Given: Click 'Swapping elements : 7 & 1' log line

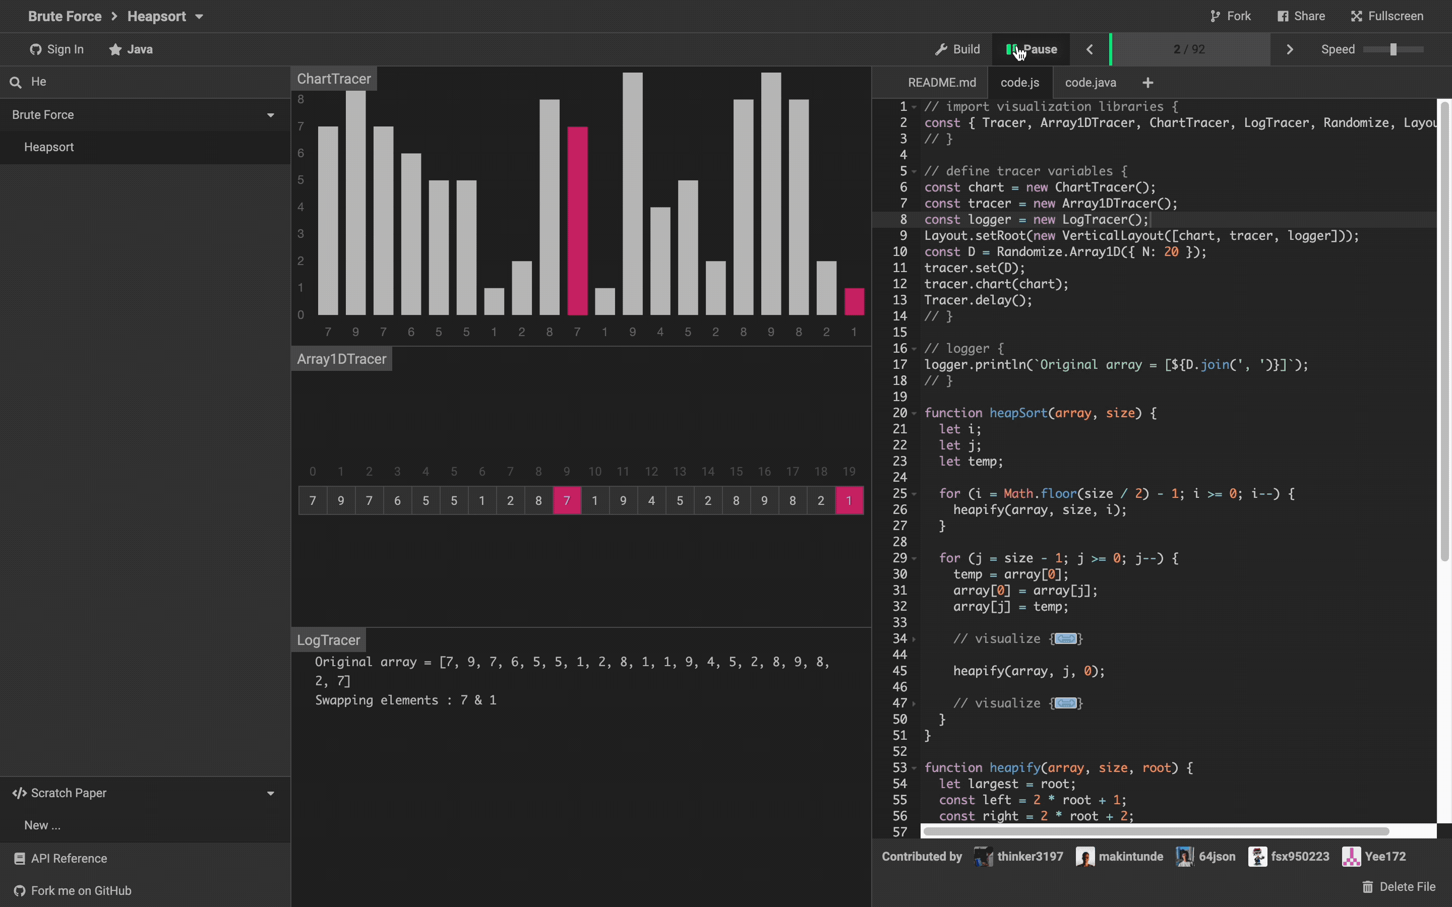Looking at the screenshot, I should [405, 700].
